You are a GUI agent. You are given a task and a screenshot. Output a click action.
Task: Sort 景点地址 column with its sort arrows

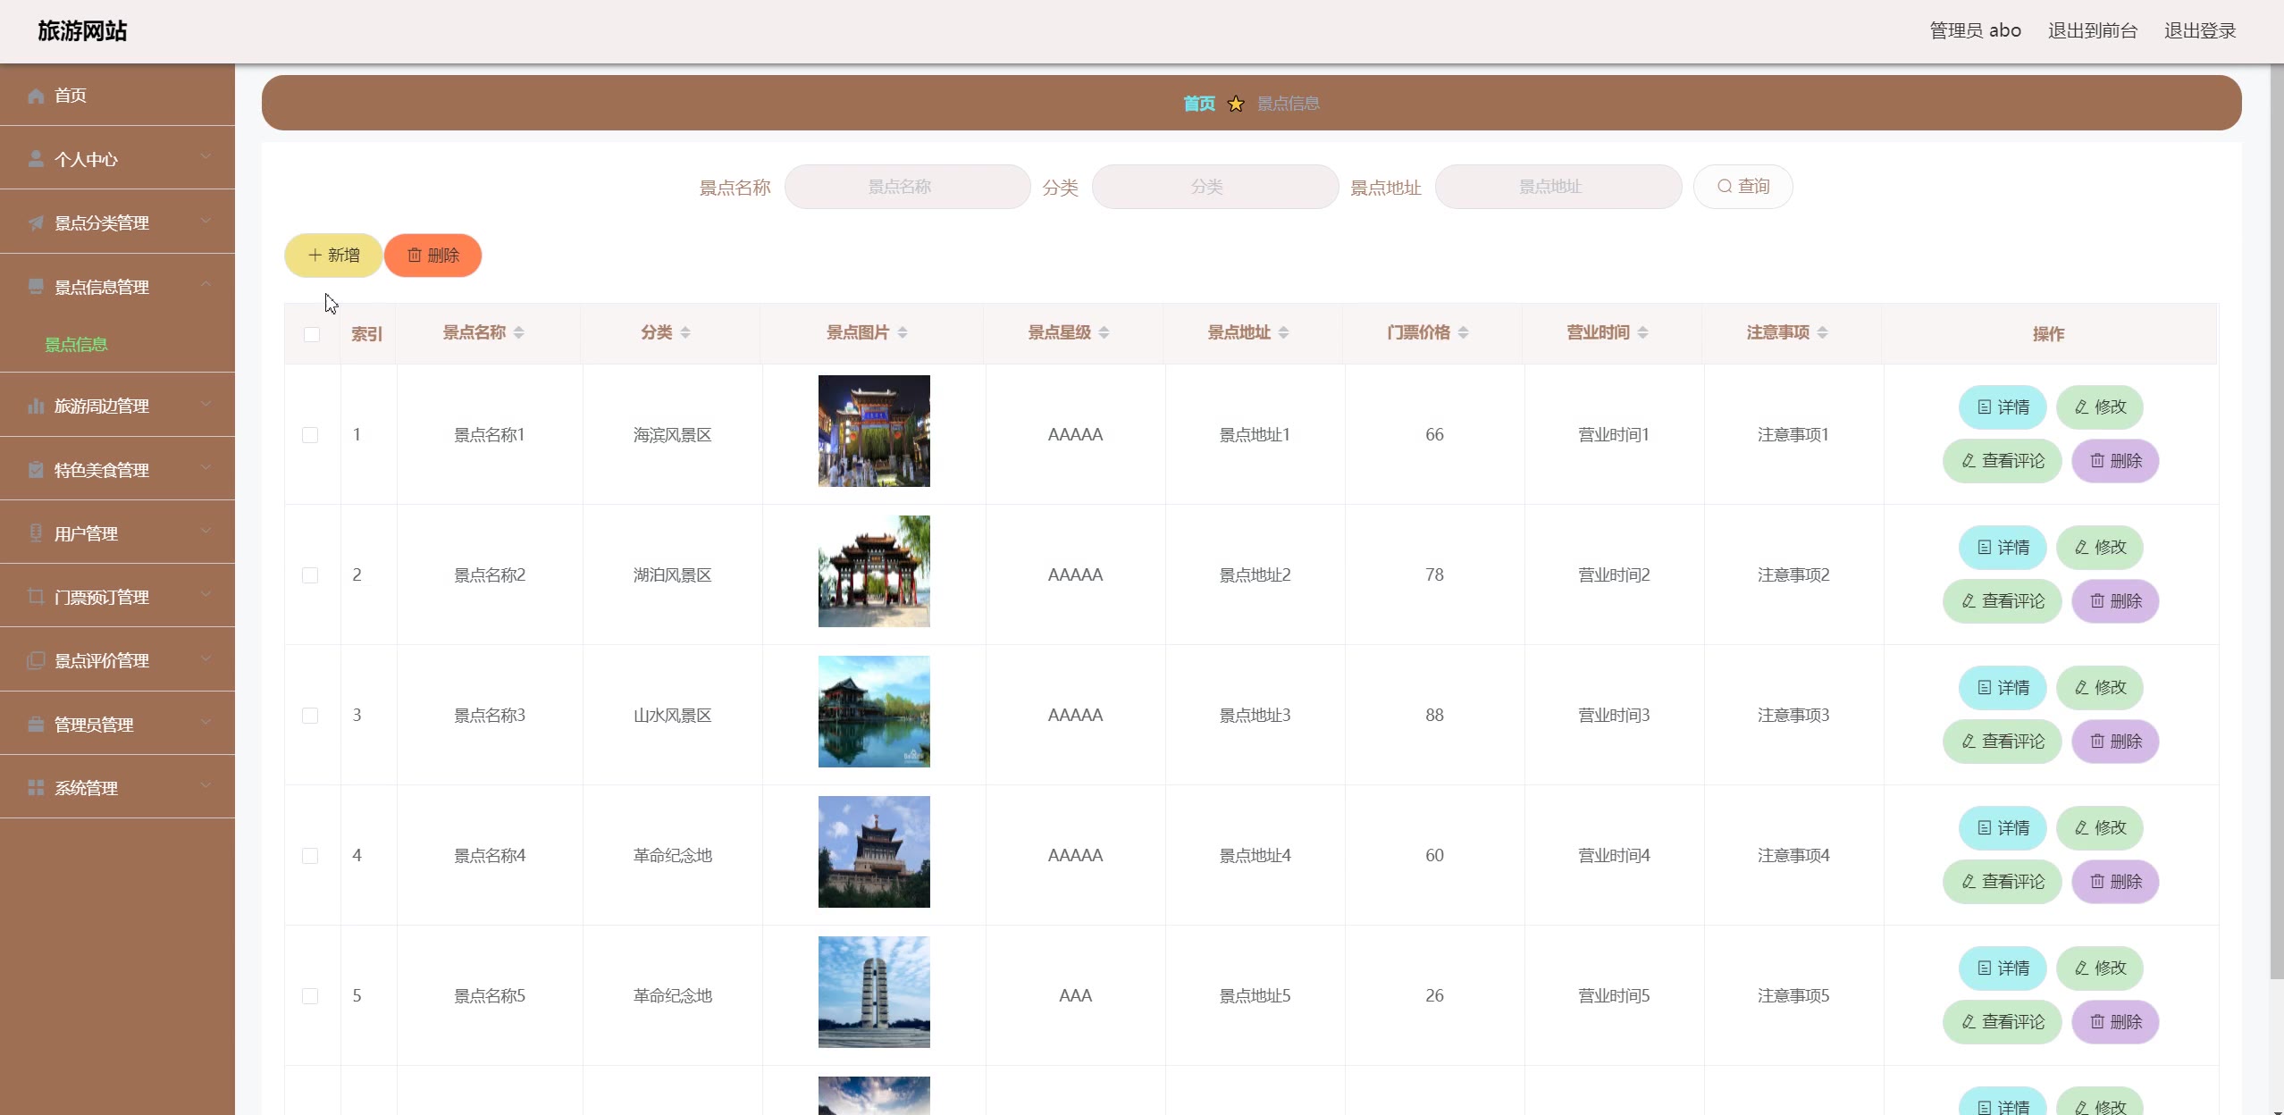1284,332
